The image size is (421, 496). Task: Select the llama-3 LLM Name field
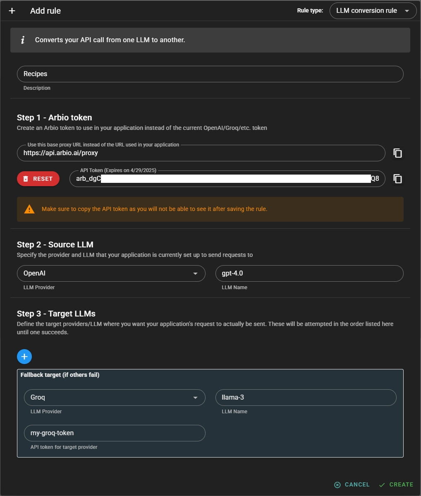(x=306, y=398)
